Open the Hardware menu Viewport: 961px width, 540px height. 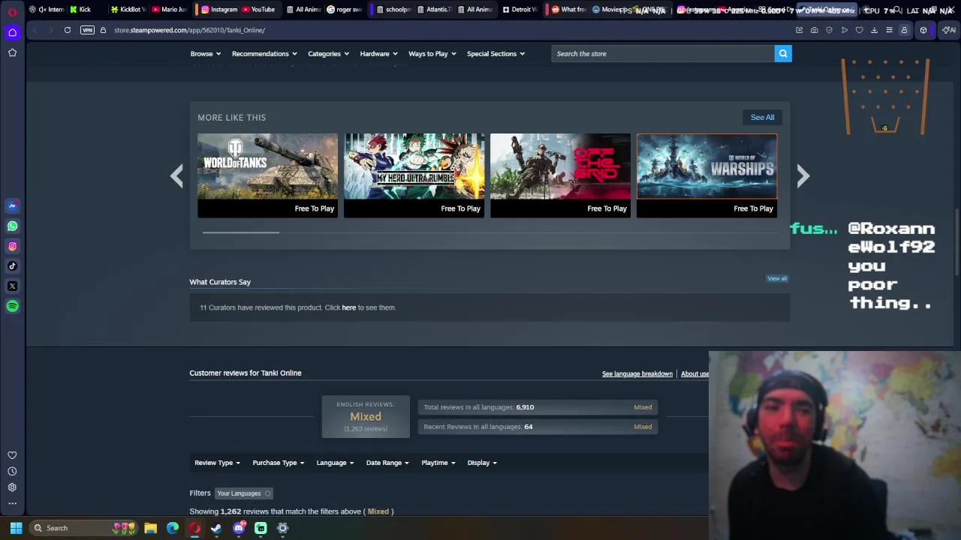pos(378,54)
